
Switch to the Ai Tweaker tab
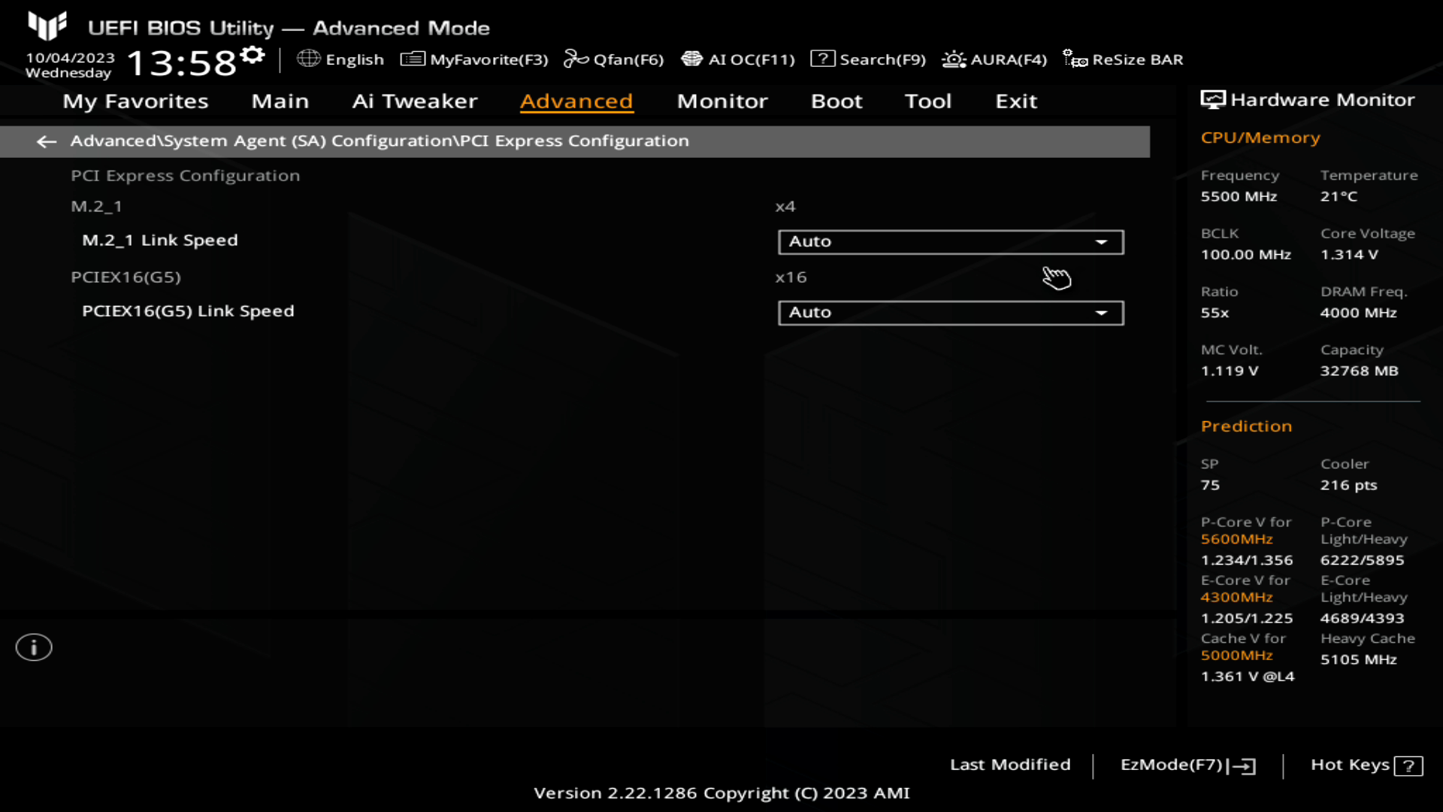[x=414, y=101]
